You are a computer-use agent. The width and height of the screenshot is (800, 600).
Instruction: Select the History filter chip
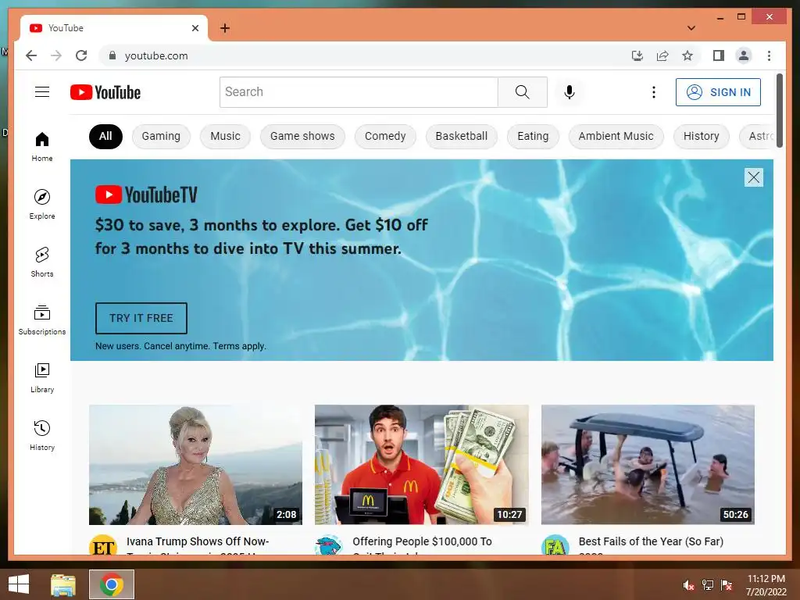(701, 136)
